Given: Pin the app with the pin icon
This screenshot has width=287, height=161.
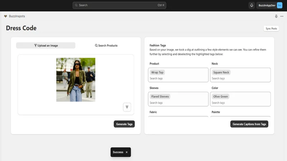Looking at the screenshot, I should [x=276, y=16].
